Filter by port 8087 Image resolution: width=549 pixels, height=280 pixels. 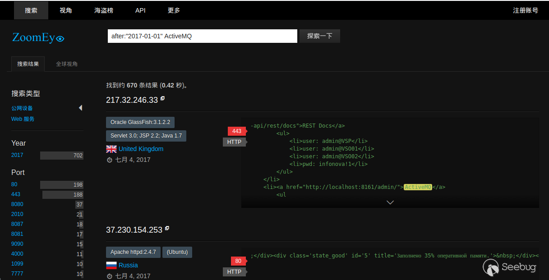coord(17,224)
